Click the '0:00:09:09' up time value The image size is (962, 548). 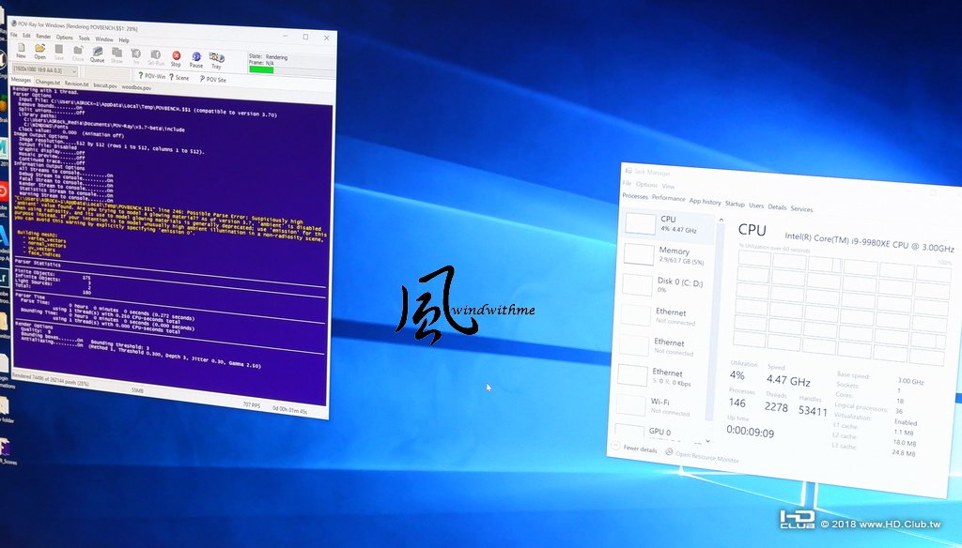tap(750, 433)
